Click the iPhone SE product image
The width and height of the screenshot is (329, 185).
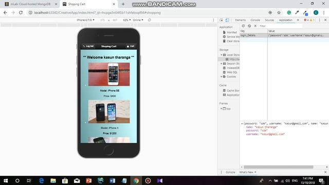click(109, 74)
